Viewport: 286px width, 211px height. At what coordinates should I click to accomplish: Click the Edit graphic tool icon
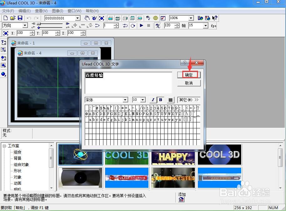pyautogui.click(x=3, y=65)
